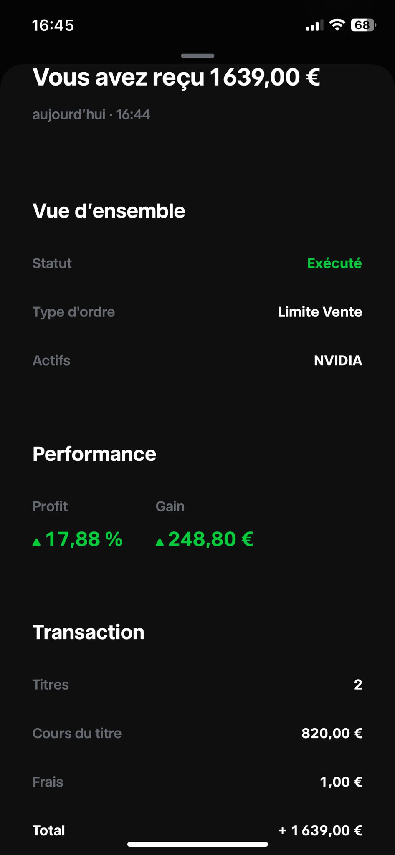Tap the green gain amount arrow
The height and width of the screenshot is (855, 395).
[160, 542]
